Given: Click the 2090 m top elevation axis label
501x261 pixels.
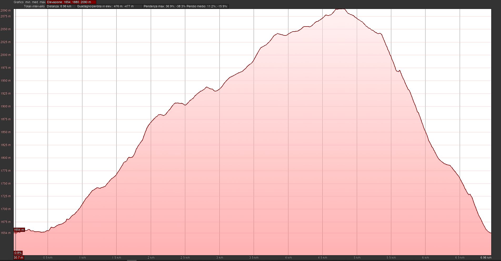Looking at the screenshot, I should click(x=6, y=11).
